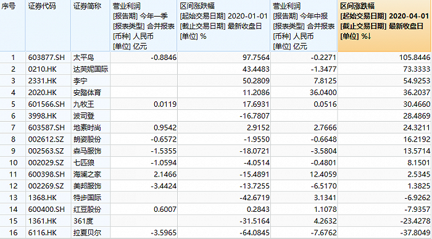Select the 太平鸟 stock name
This screenshot has width=432, height=239.
[84, 57]
